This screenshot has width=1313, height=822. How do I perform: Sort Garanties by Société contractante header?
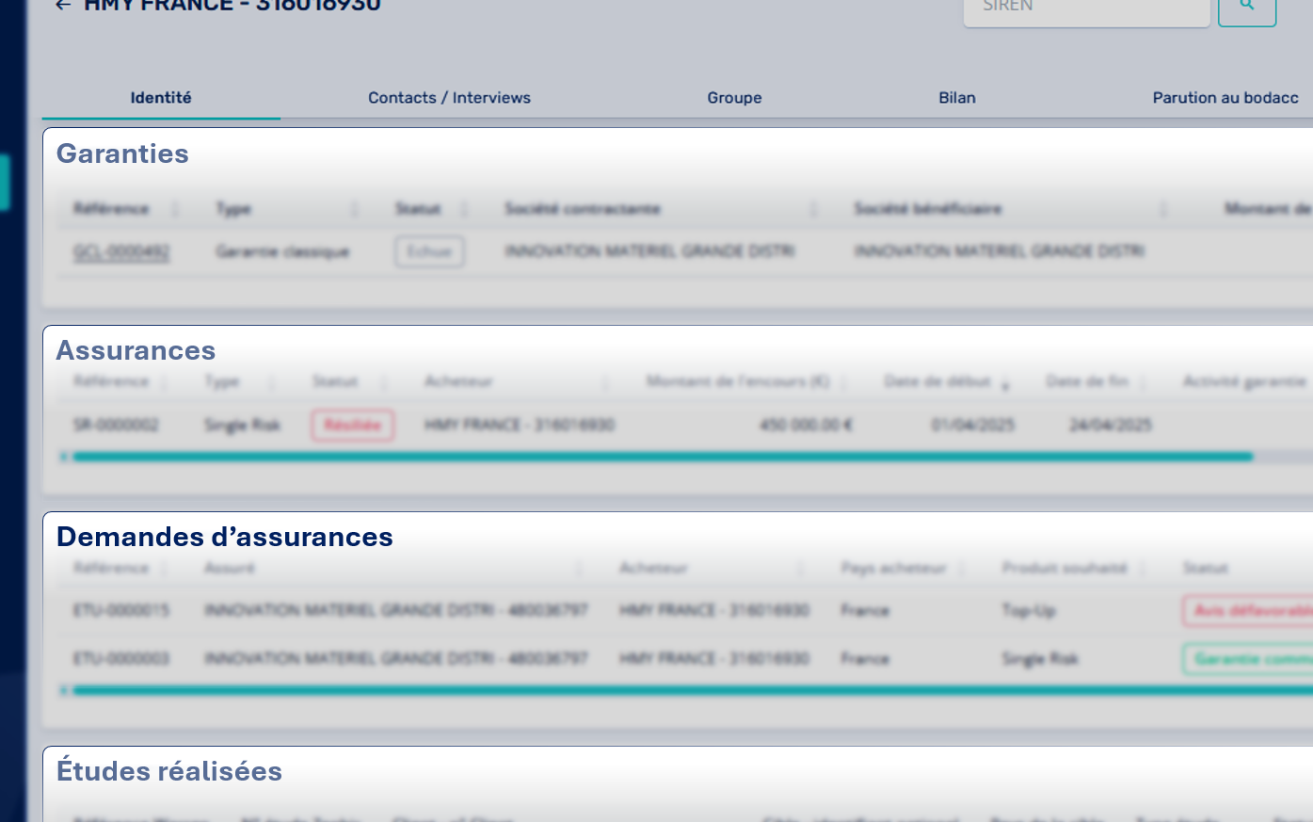click(x=583, y=208)
